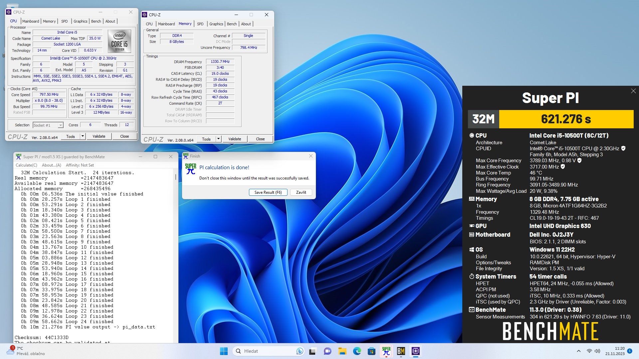639x359 pixels.
Task: Open the SPD tab in the left CPU-Z window
Action: click(65, 21)
